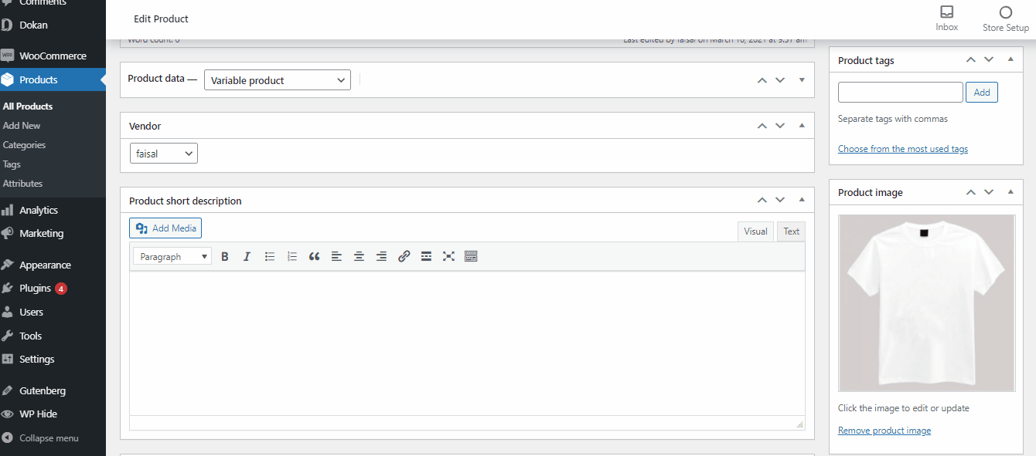Open the Paragraph format dropdown
1036x456 pixels.
tap(172, 256)
